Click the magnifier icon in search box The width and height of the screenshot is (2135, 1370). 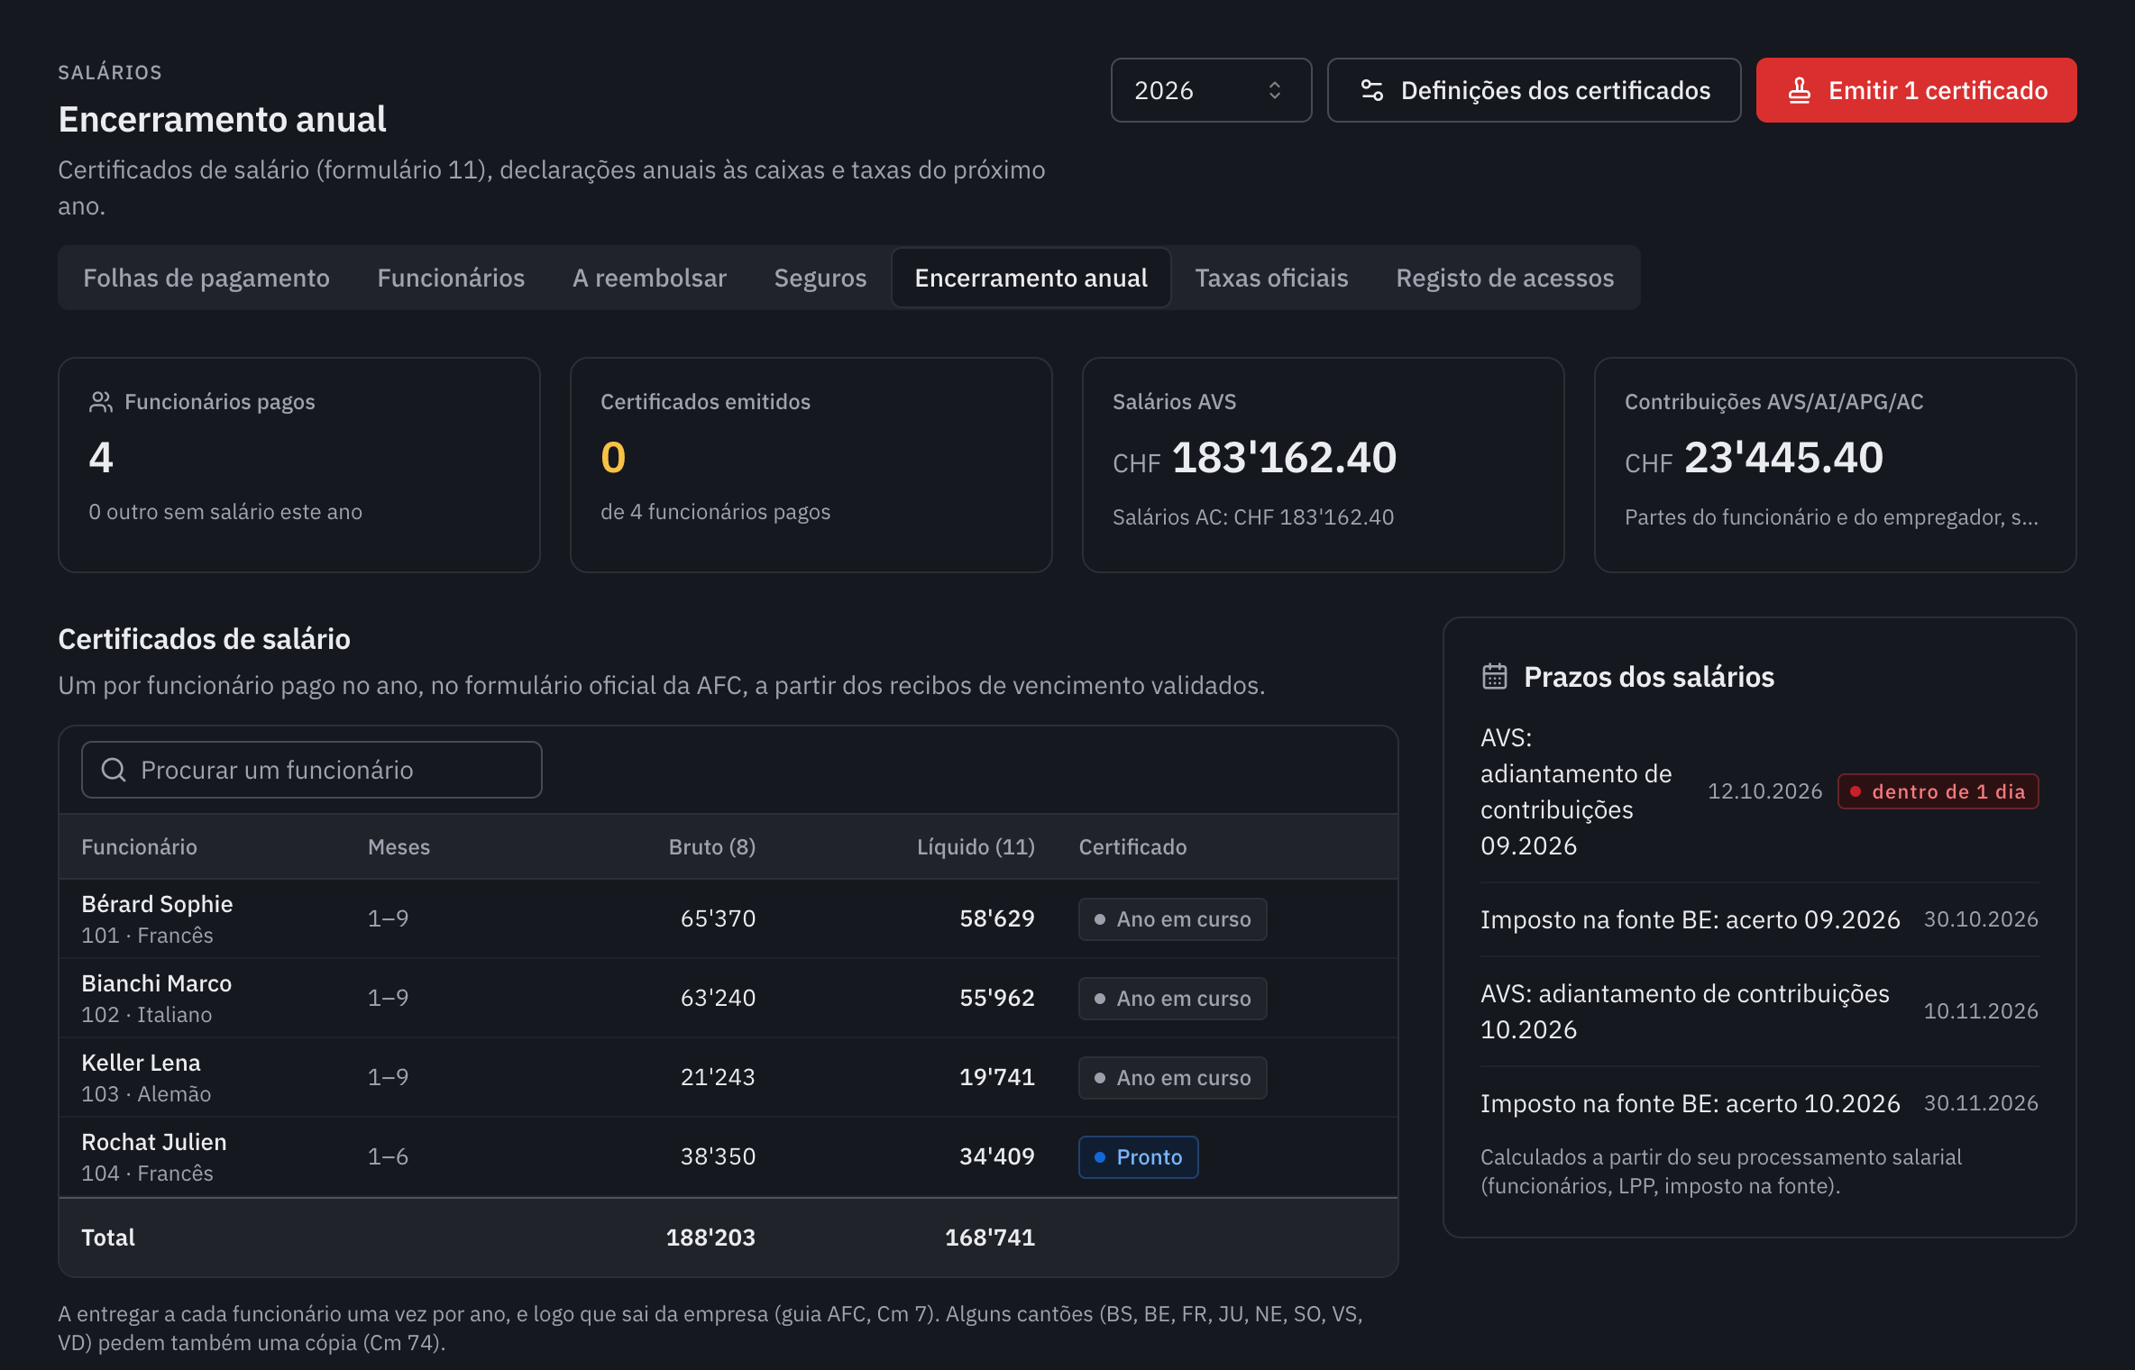[x=114, y=770]
